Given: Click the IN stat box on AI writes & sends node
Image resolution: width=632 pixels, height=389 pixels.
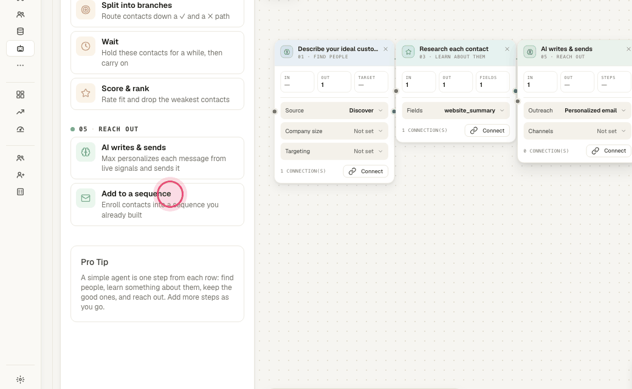Looking at the screenshot, I should click(x=540, y=82).
